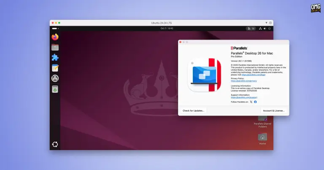Open the power icon in Ubuntu panel
The width and height of the screenshot is (324, 170).
(269, 29)
